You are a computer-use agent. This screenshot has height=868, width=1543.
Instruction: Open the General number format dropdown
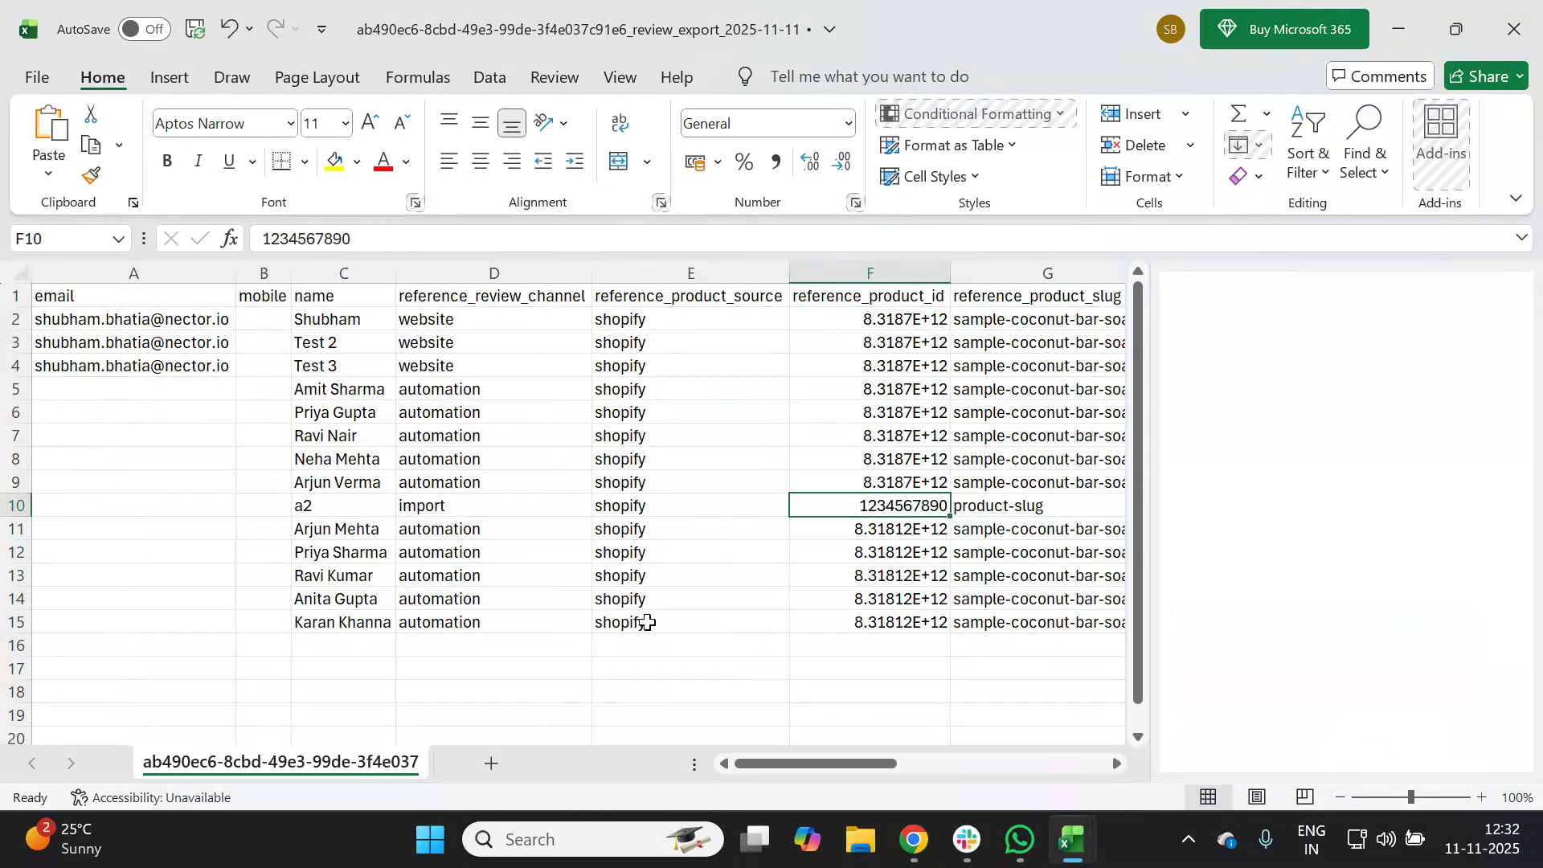(849, 123)
